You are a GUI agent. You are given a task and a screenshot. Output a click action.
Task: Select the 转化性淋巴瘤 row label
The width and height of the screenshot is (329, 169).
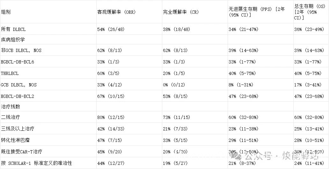click(x=14, y=140)
